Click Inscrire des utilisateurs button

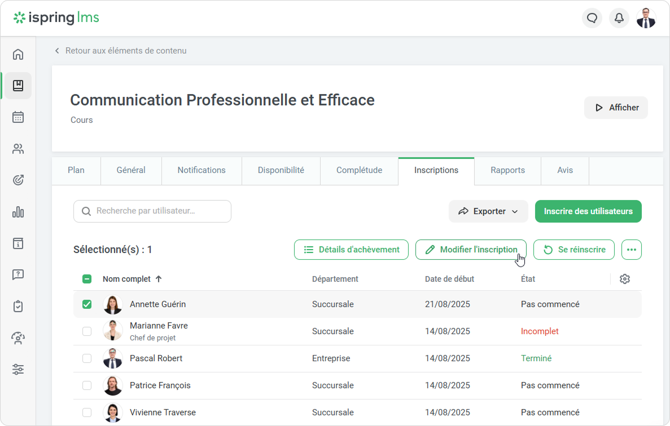tap(588, 211)
